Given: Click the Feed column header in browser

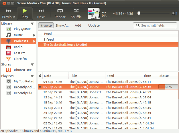Looking at the screenshot, I should coord(110,34).
